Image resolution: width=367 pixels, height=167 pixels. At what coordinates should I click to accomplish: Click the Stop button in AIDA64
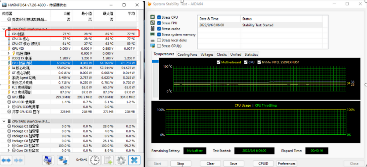[x=181, y=163]
